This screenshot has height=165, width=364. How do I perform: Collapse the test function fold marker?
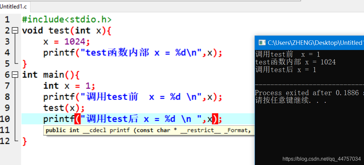(x=15, y=30)
